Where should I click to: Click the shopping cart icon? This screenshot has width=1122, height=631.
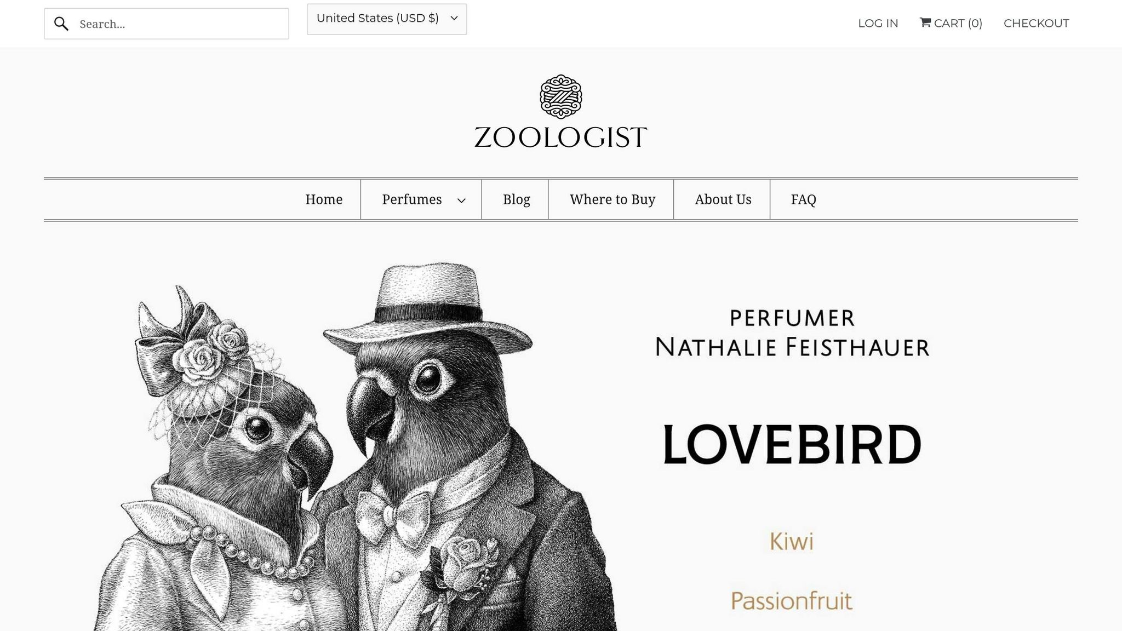pyautogui.click(x=925, y=22)
